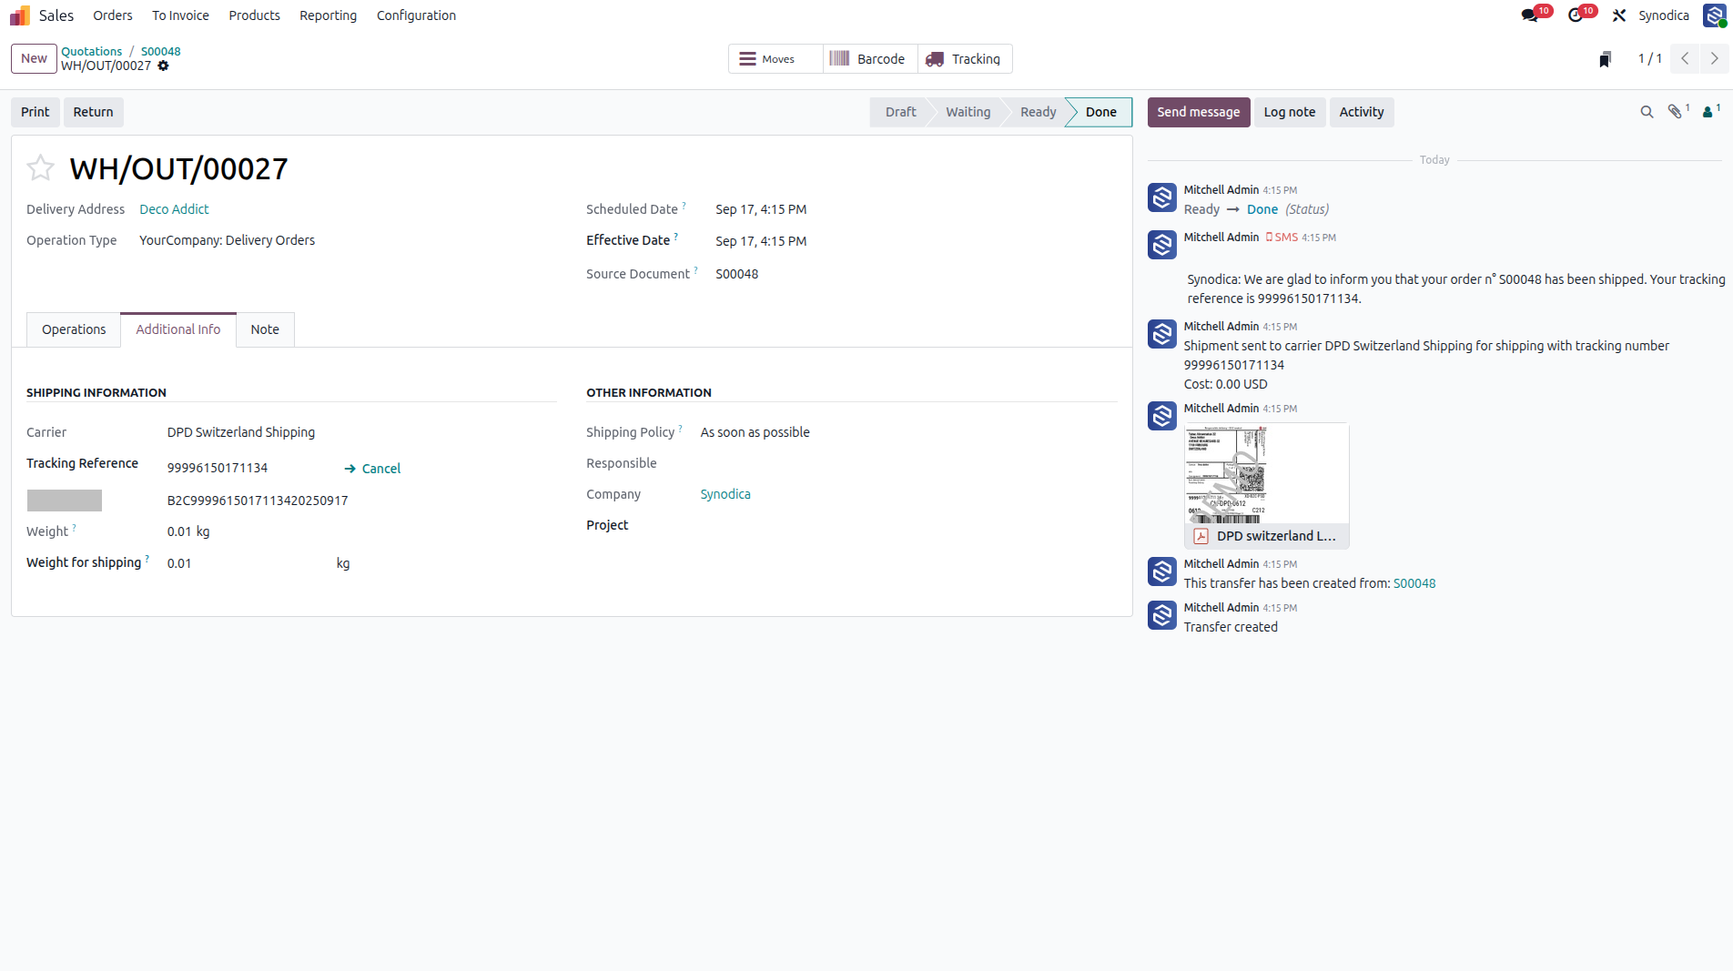Screen dimensions: 1733x971
Task: Click DPD Switzerland Shipping carrier value
Action: (x=241, y=432)
